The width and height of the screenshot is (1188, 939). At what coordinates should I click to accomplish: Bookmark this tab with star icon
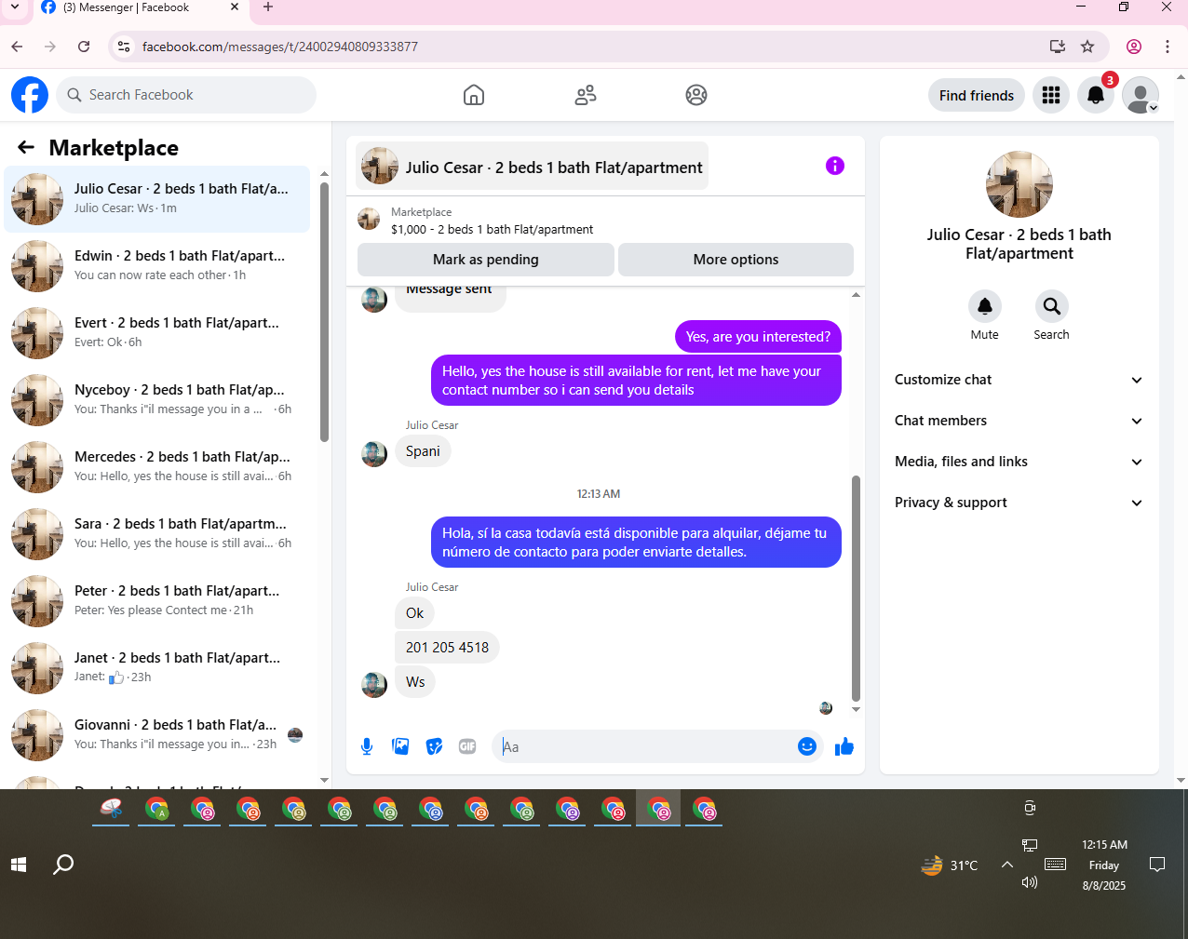[x=1087, y=47]
